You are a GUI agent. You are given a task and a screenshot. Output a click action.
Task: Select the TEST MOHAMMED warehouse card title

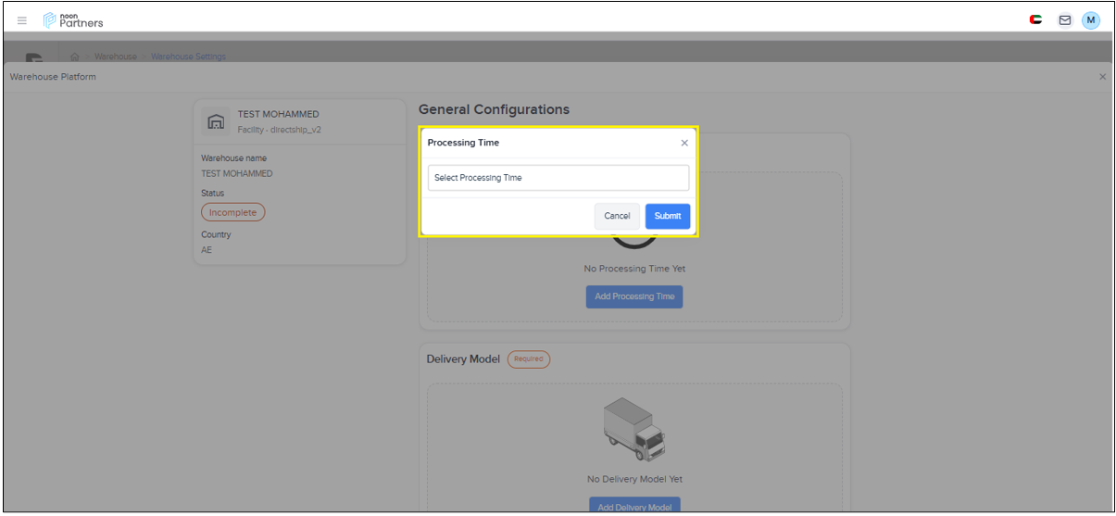(x=278, y=114)
